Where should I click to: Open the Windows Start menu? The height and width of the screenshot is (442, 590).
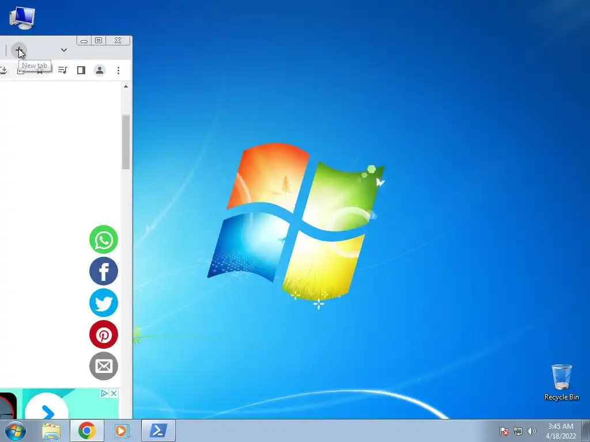pos(16,430)
